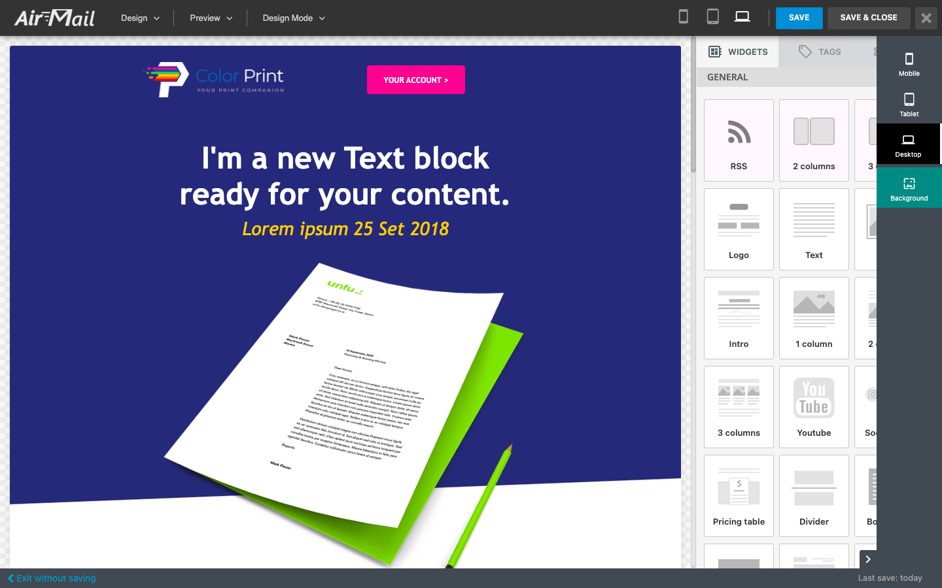Select the 3 columns image widget

739,407
